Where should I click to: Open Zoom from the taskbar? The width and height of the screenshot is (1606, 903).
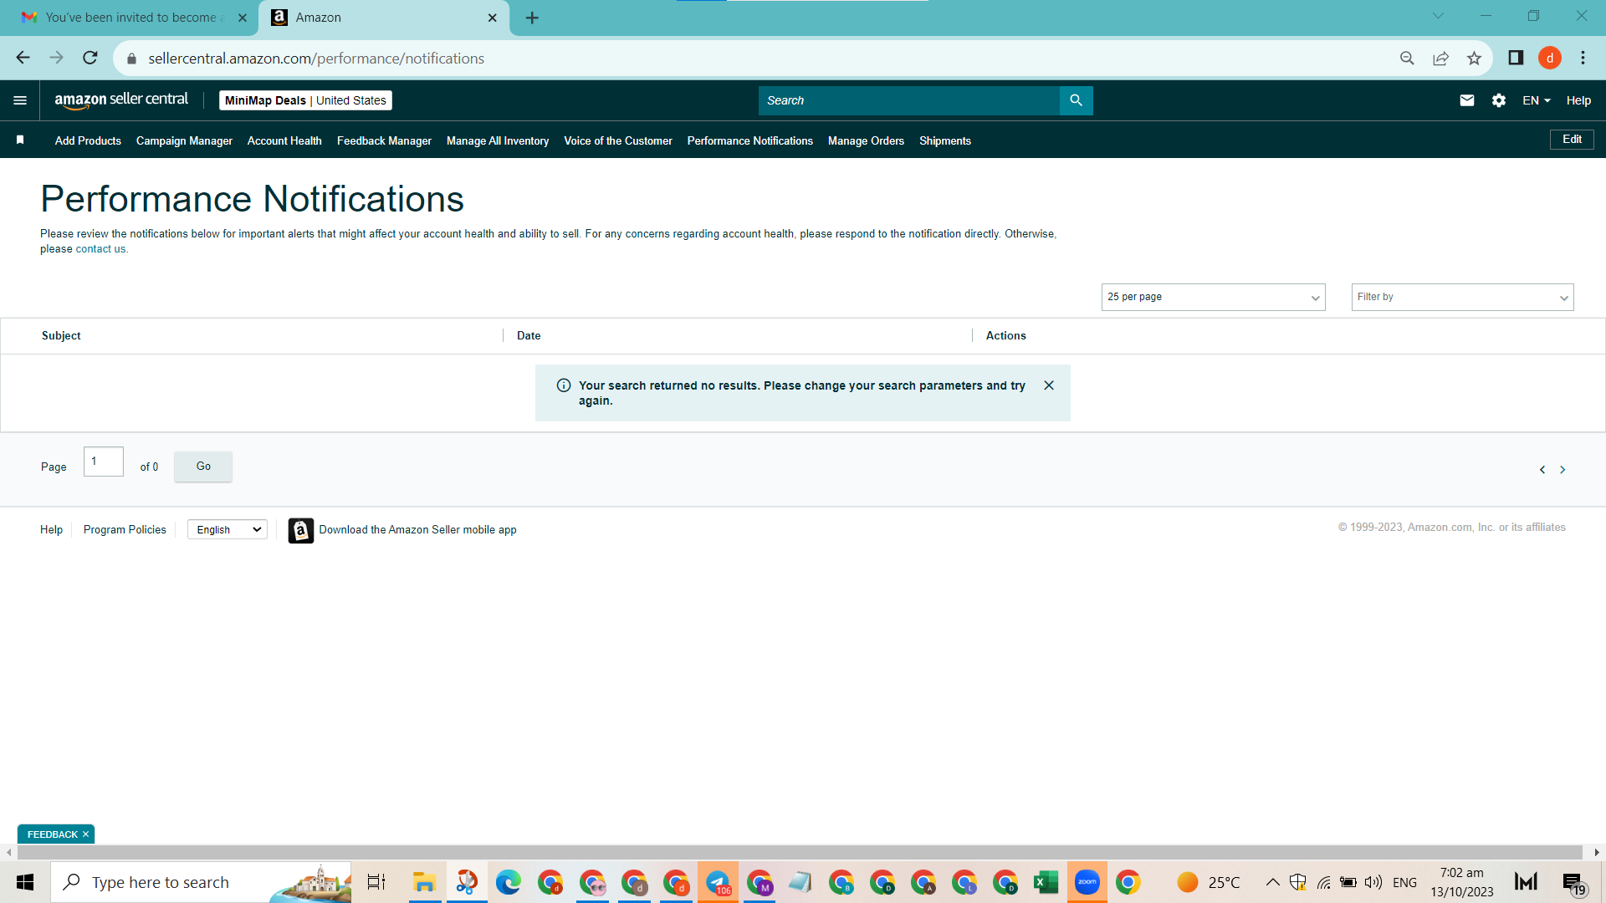pyautogui.click(x=1087, y=882)
